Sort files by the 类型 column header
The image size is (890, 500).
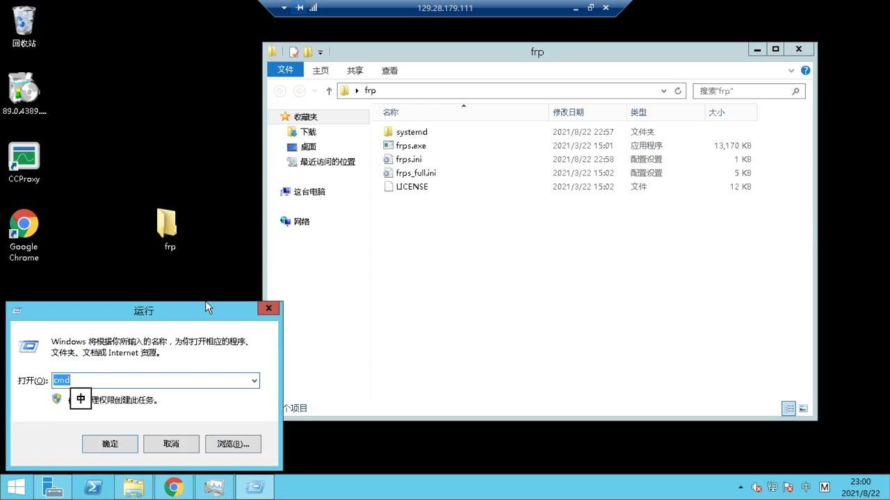[665, 112]
